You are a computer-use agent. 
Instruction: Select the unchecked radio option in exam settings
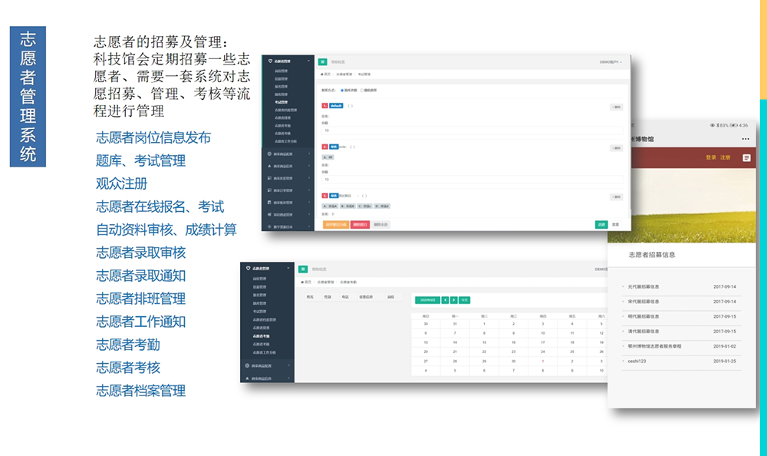[x=362, y=91]
